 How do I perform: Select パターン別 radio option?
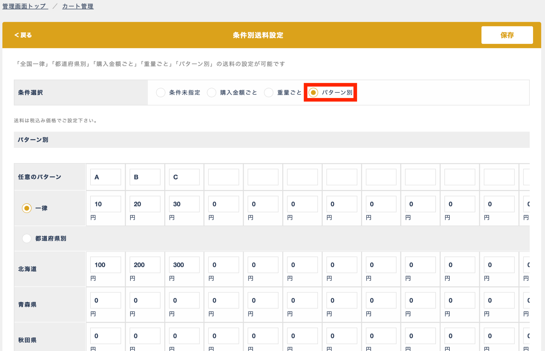[313, 92]
